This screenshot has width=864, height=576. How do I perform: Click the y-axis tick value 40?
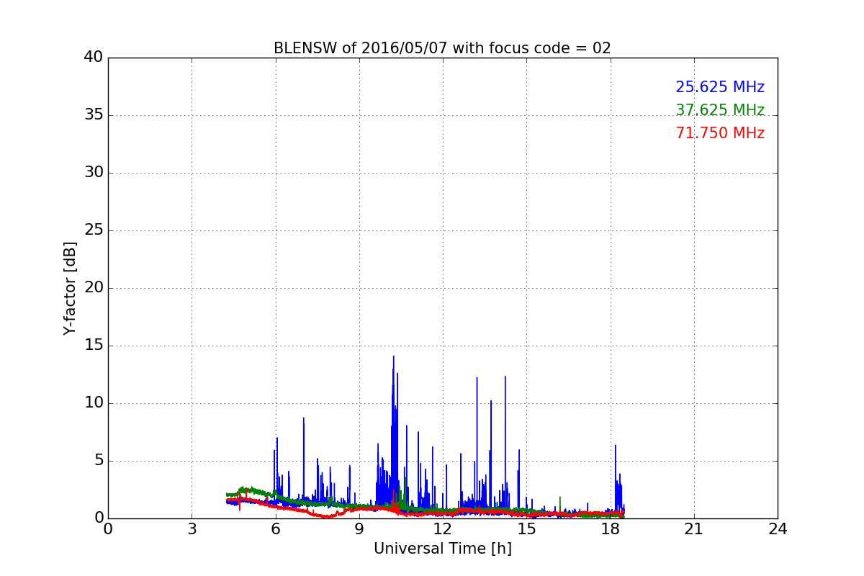[94, 58]
